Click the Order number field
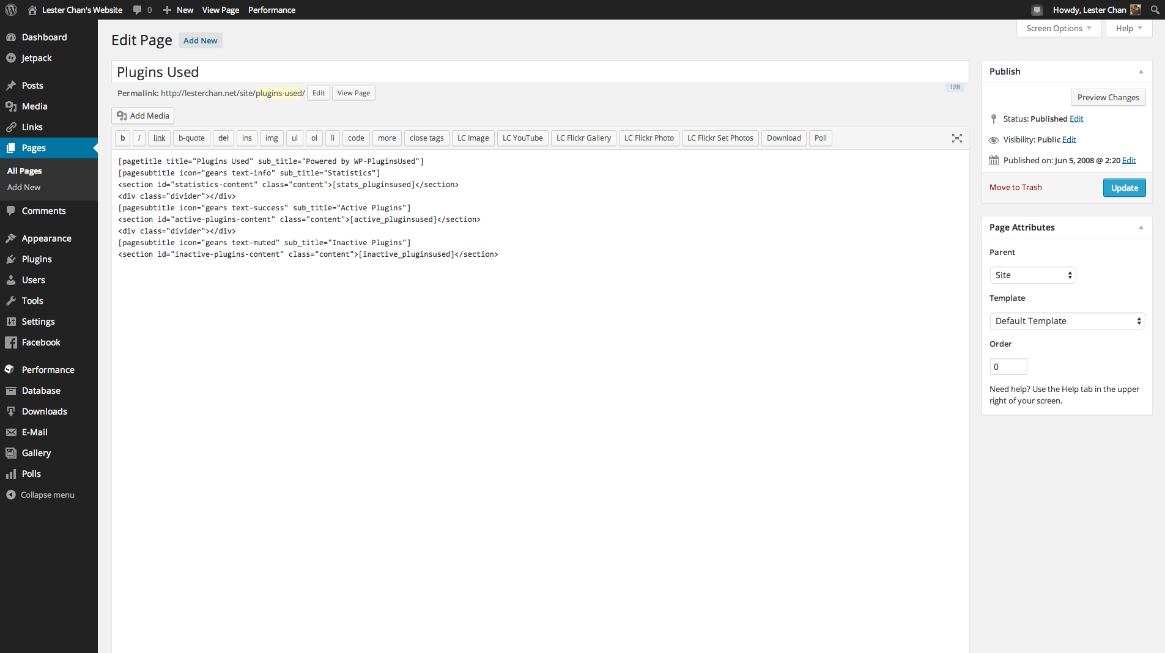Viewport: 1165px width, 653px height. pos(1008,367)
